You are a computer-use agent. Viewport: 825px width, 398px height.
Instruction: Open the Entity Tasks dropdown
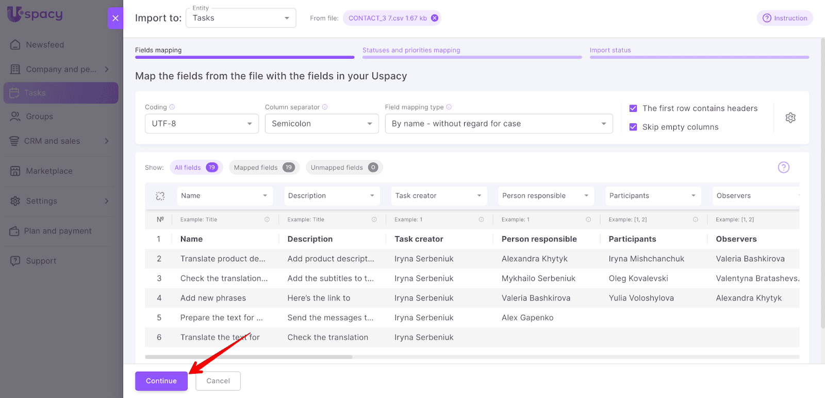tap(240, 18)
